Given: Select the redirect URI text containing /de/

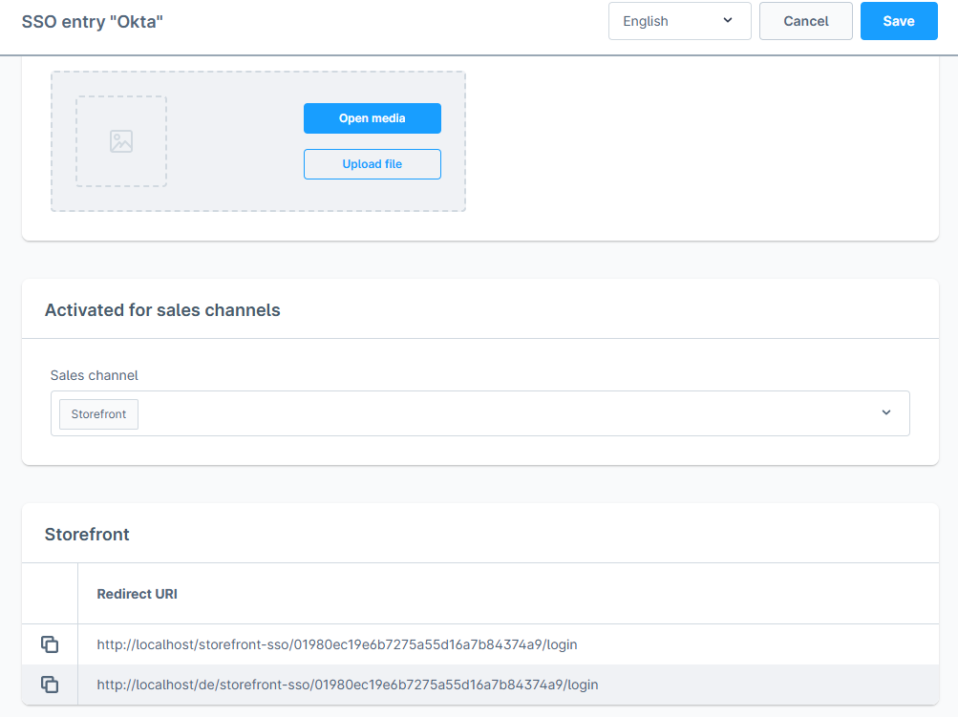Looking at the screenshot, I should 347,685.
